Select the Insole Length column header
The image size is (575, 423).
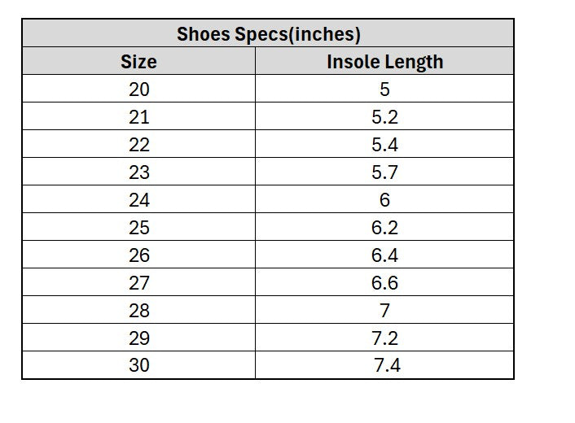384,62
